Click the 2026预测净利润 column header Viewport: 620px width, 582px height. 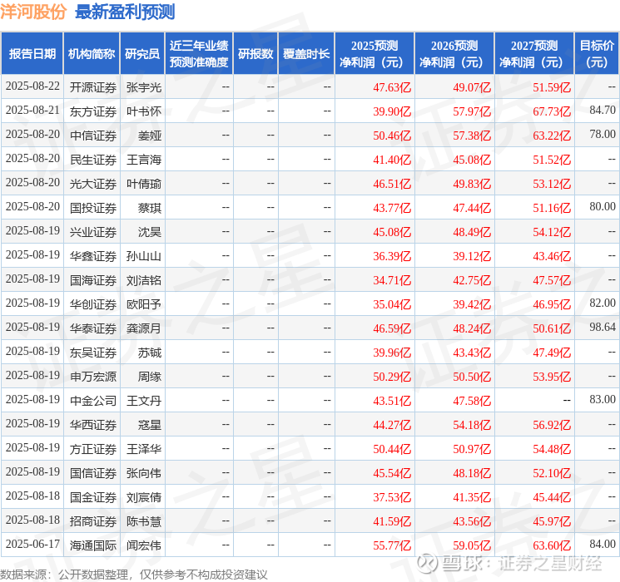click(454, 53)
